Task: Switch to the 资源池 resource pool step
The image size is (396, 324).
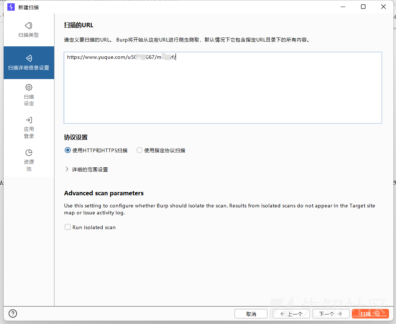Action: click(x=29, y=160)
